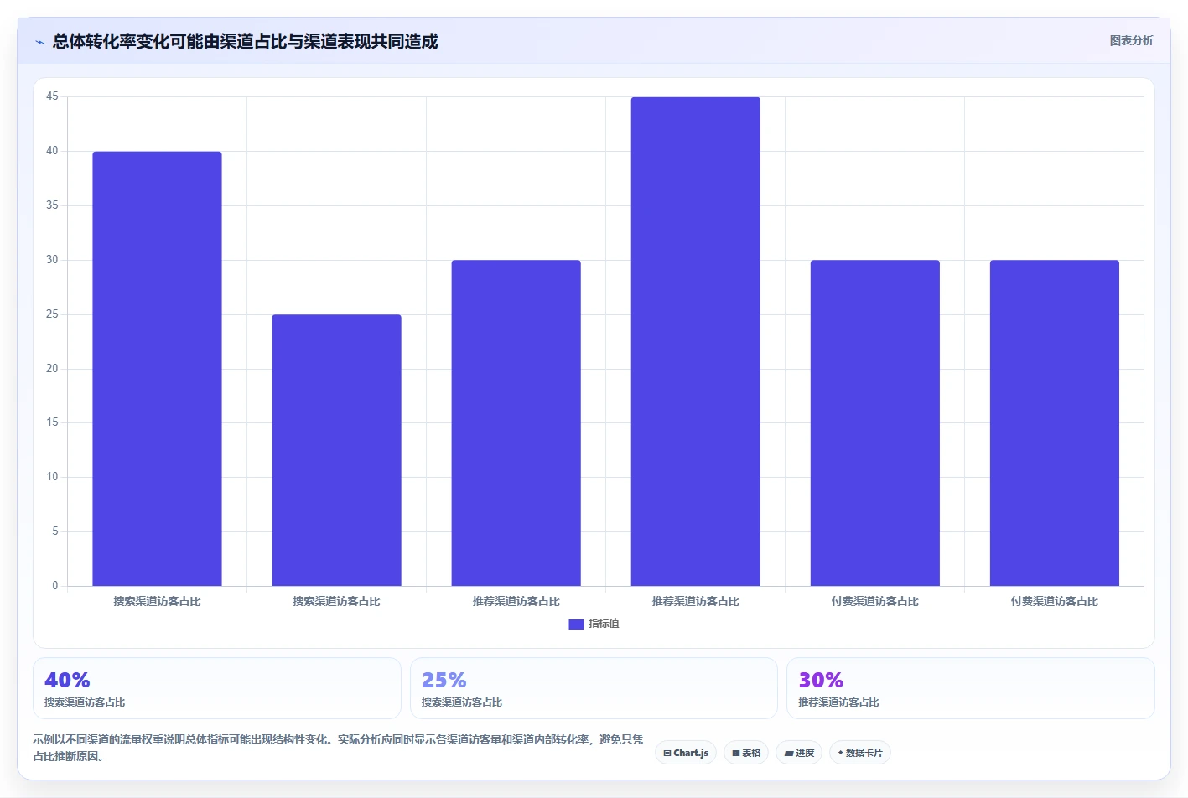Toggle the 指标值 legend color swatch
1188x798 pixels.
tap(576, 624)
